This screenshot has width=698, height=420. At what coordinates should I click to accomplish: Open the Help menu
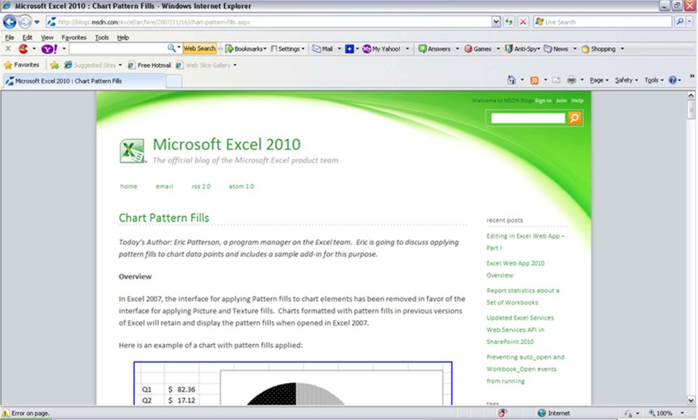click(x=123, y=37)
